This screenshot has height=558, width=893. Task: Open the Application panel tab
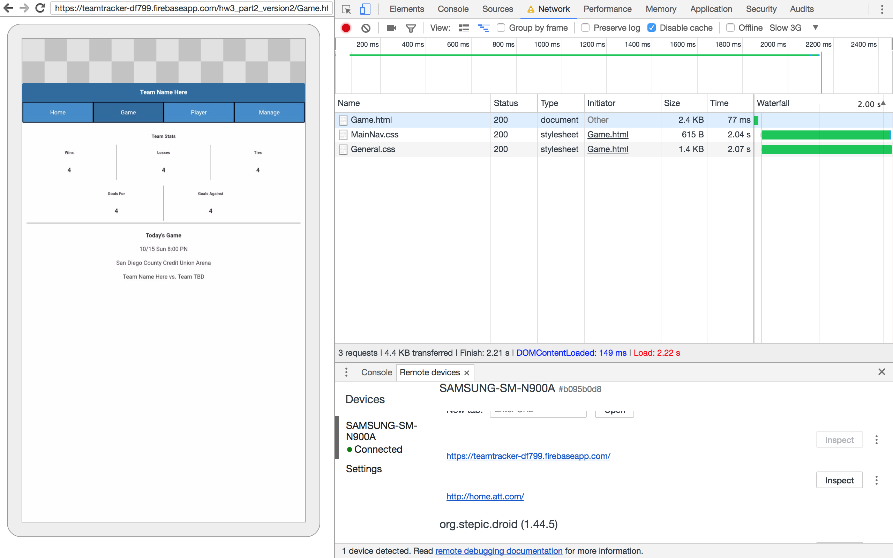click(x=711, y=9)
